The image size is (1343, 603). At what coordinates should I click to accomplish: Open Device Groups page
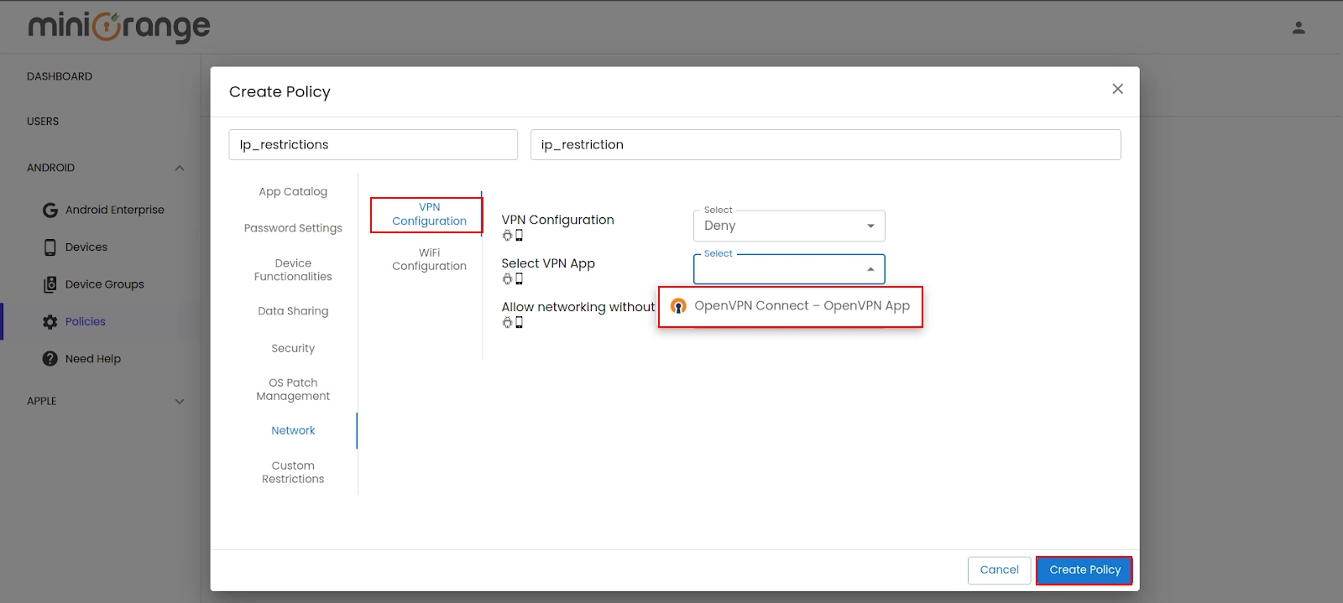click(105, 284)
